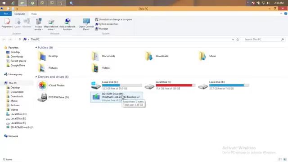
Task: Select Network in navigation pane
Action: [x=13, y=136]
